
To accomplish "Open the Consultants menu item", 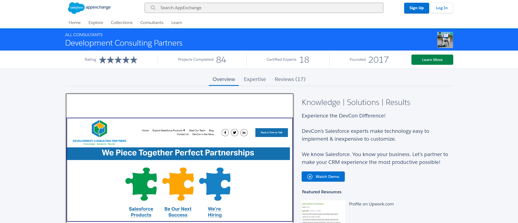I will point(152,23).
